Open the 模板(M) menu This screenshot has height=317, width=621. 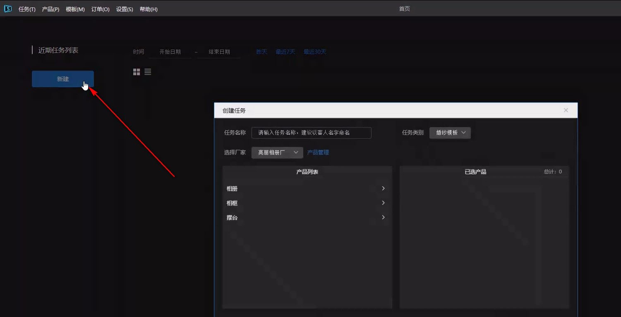[75, 9]
